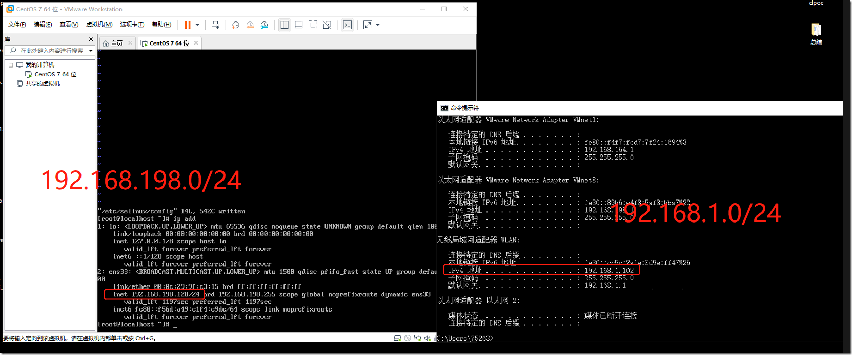Pause the virtual machine with the orange icon
This screenshot has width=852, height=355.
point(188,25)
